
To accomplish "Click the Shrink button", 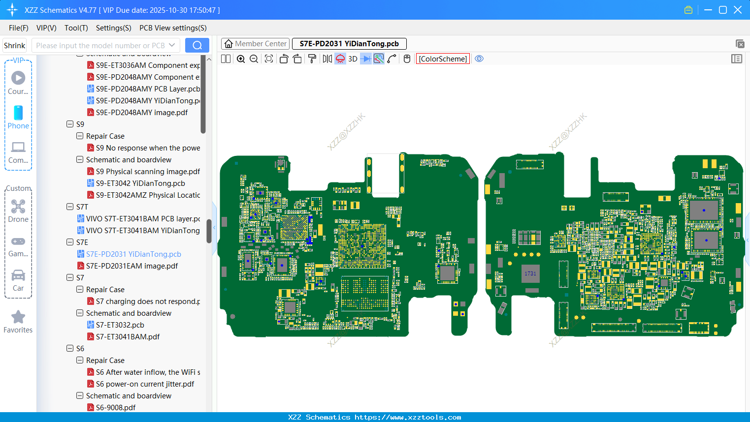I will pos(15,45).
